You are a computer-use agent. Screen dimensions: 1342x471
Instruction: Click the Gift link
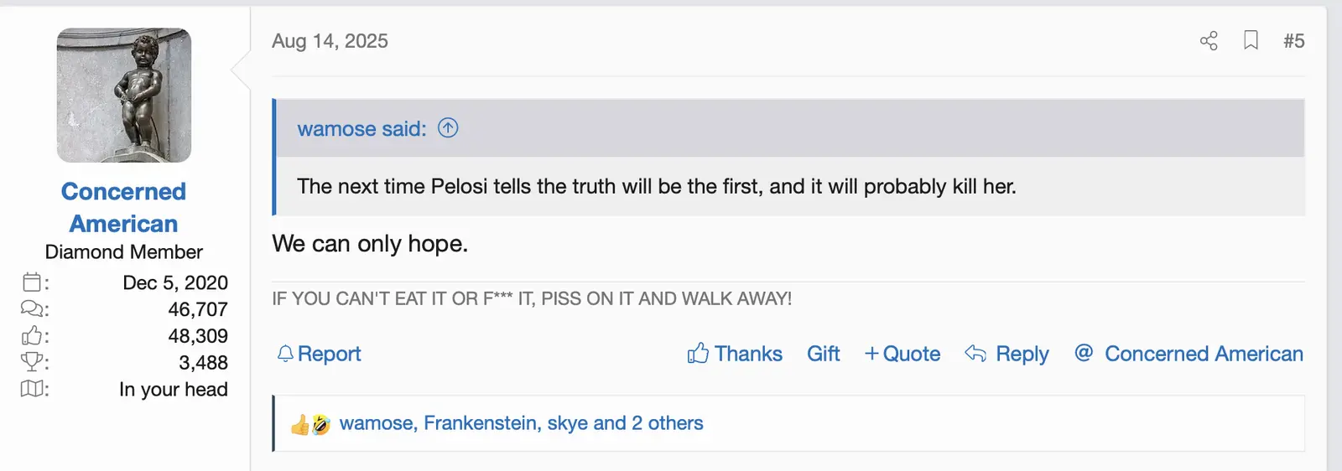tap(823, 354)
